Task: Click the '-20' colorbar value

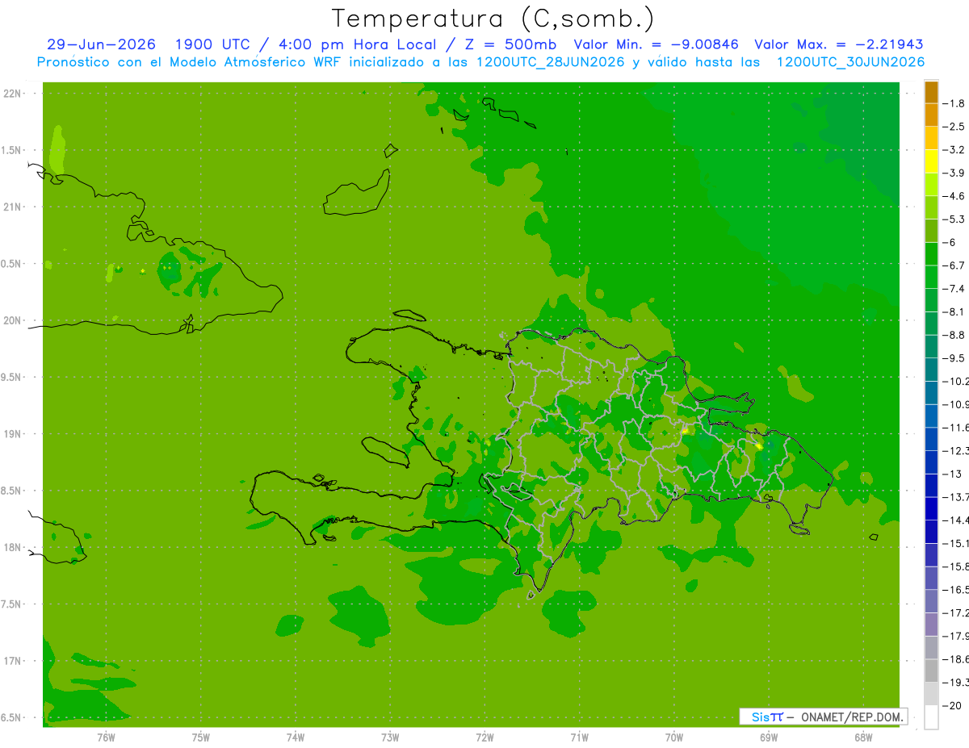Action: [x=951, y=705]
